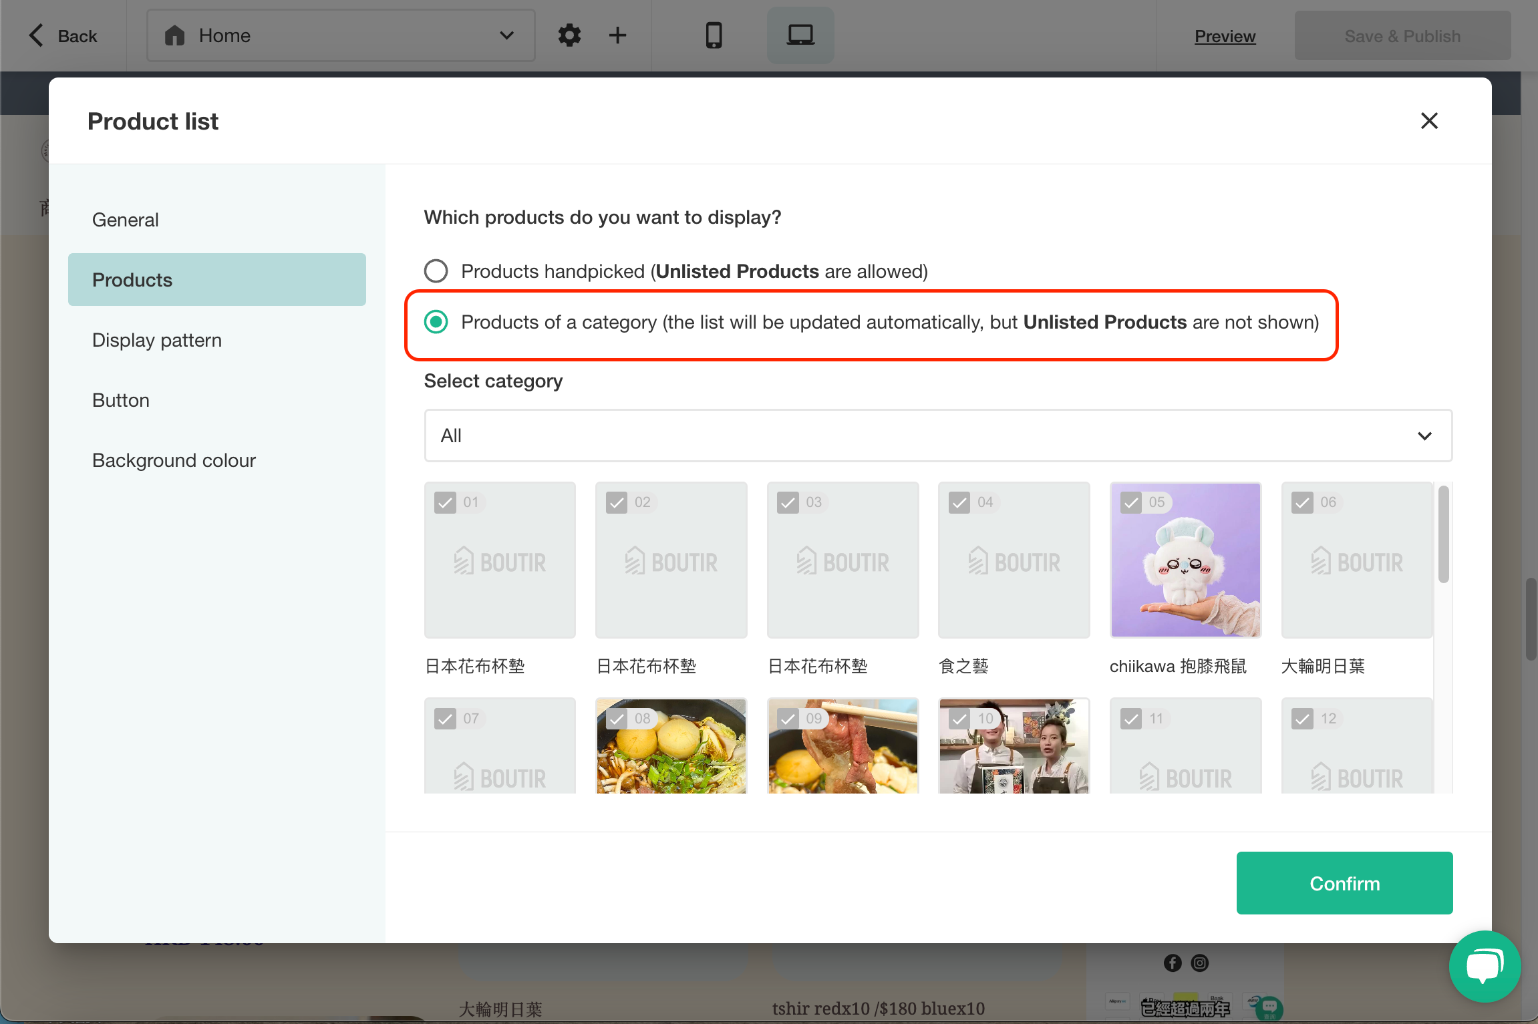Click 大輪明日葉 name under product 06
Screen dimensions: 1538x1024
(x=1323, y=666)
